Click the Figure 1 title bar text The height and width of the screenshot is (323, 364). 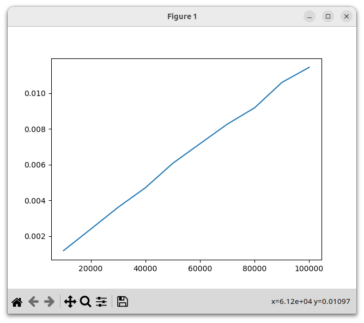tap(182, 16)
